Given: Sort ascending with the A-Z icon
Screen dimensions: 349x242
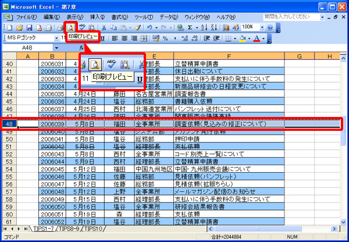Looking at the screenshot, I should (x=204, y=27).
